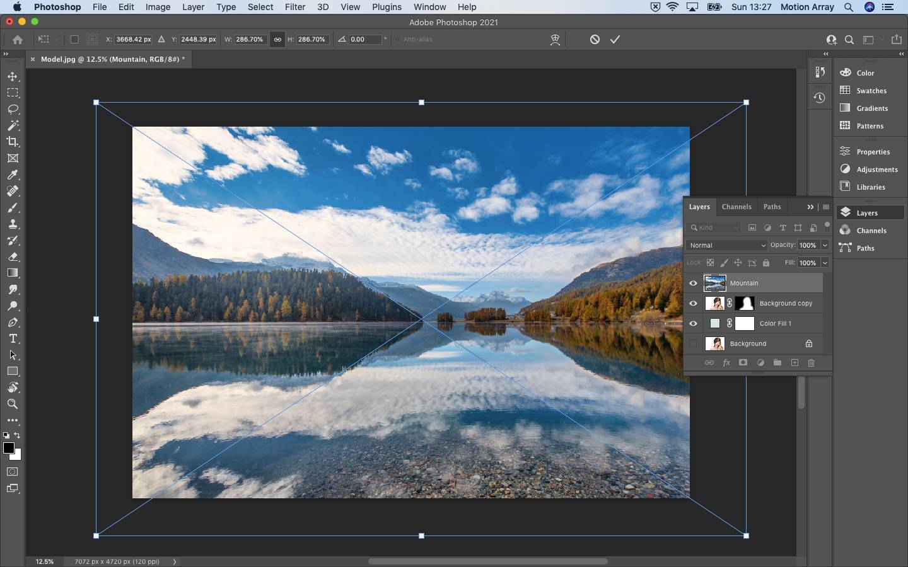The image size is (908, 567).
Task: Hide the Color Fill 1 layer
Action: tap(693, 324)
